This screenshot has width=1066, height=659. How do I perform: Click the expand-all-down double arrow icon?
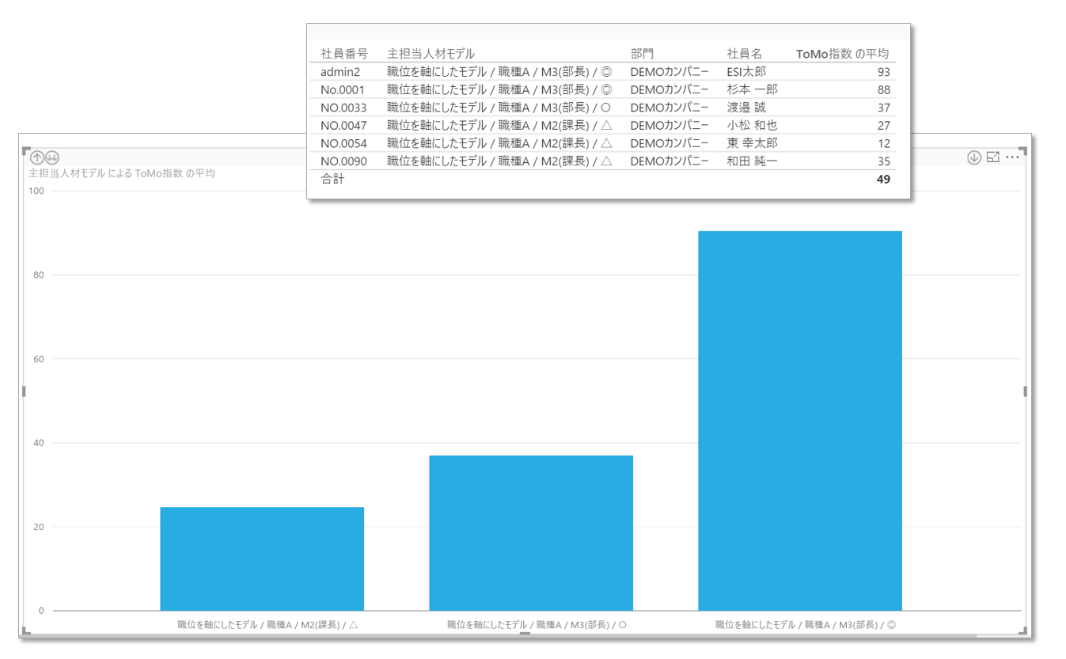click(51, 157)
